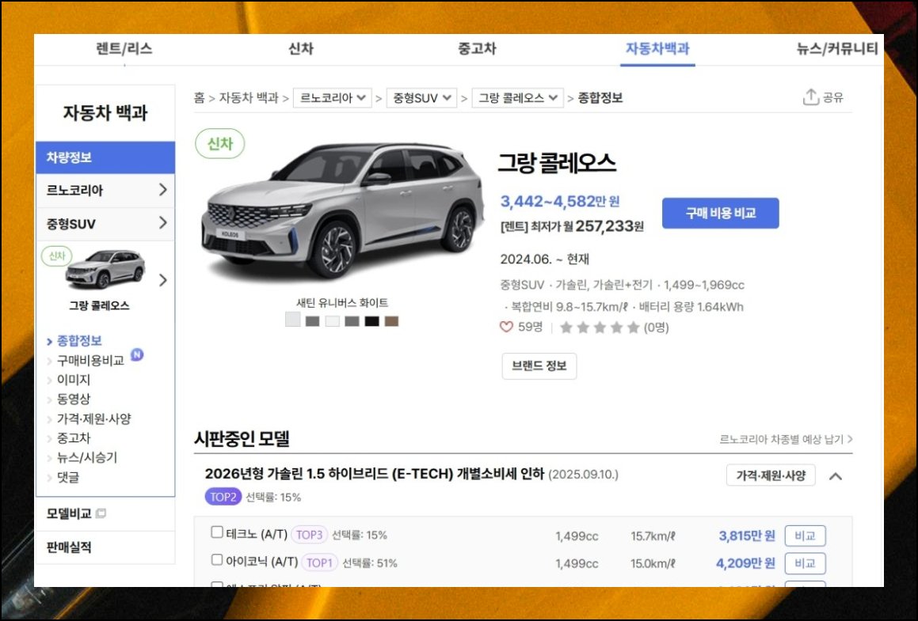Click the 3,442~4,582만 원 price text
The height and width of the screenshot is (621, 918).
point(560,201)
